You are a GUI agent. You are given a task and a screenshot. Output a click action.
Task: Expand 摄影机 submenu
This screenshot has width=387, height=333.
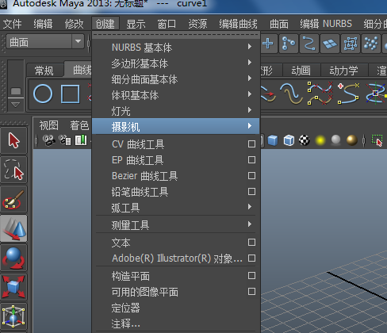pos(176,126)
